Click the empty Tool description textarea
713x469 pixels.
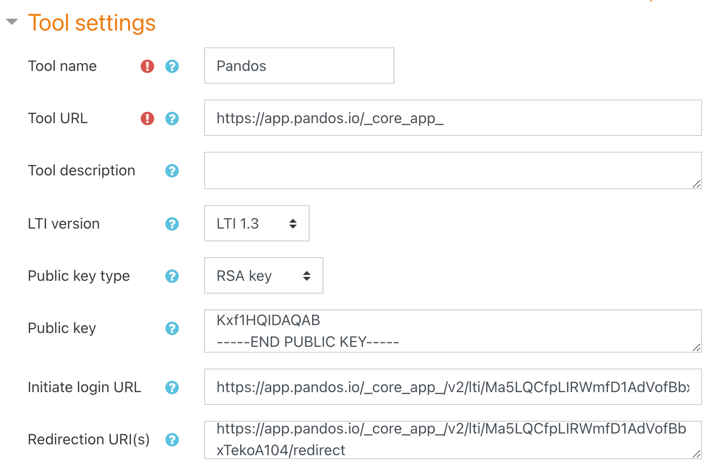point(453,170)
